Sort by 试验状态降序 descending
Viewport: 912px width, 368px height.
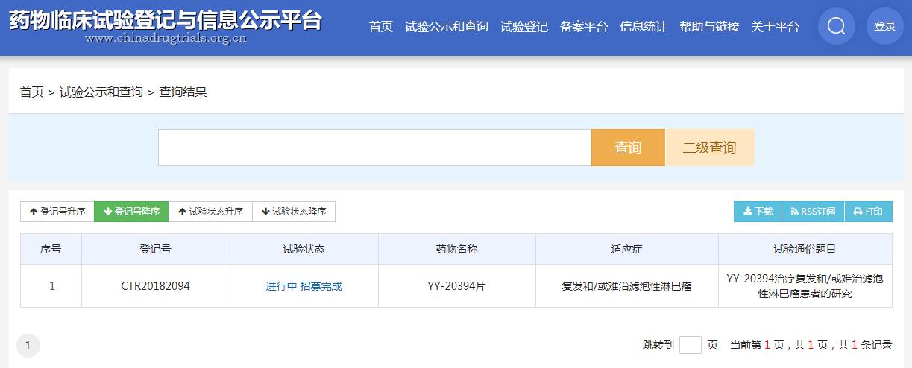(294, 212)
